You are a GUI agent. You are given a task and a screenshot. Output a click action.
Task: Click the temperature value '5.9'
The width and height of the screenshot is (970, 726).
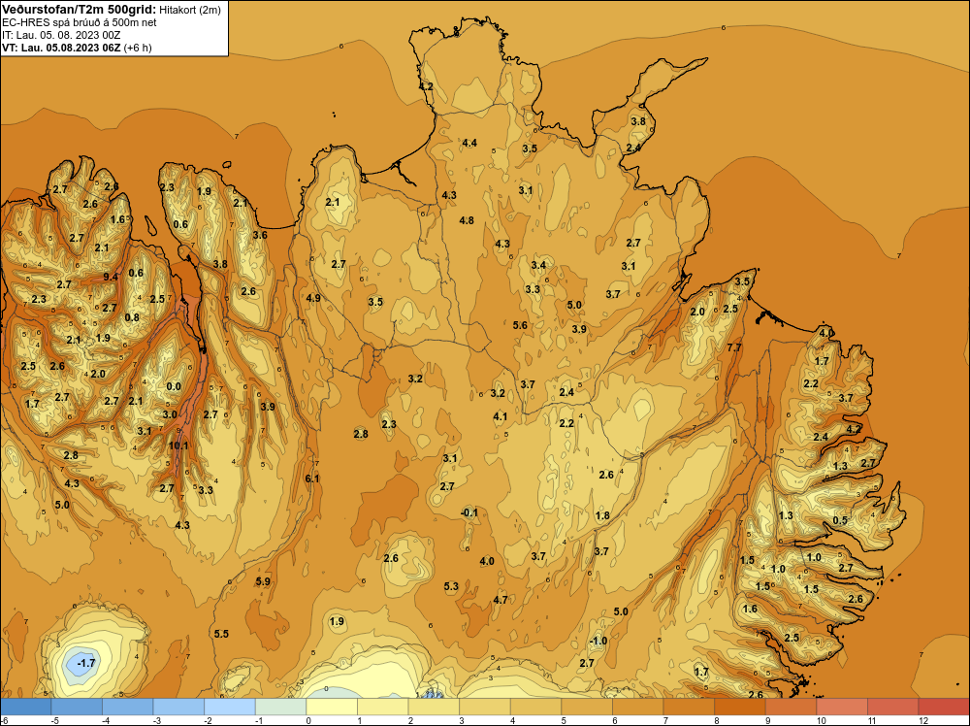point(263,581)
